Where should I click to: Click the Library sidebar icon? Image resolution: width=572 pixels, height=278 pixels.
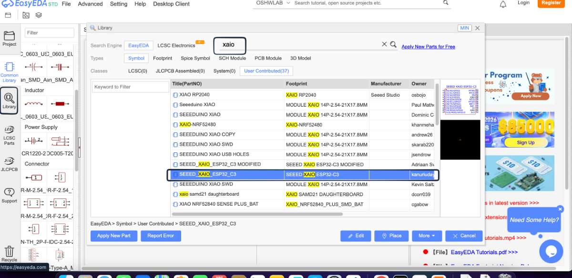[9, 101]
